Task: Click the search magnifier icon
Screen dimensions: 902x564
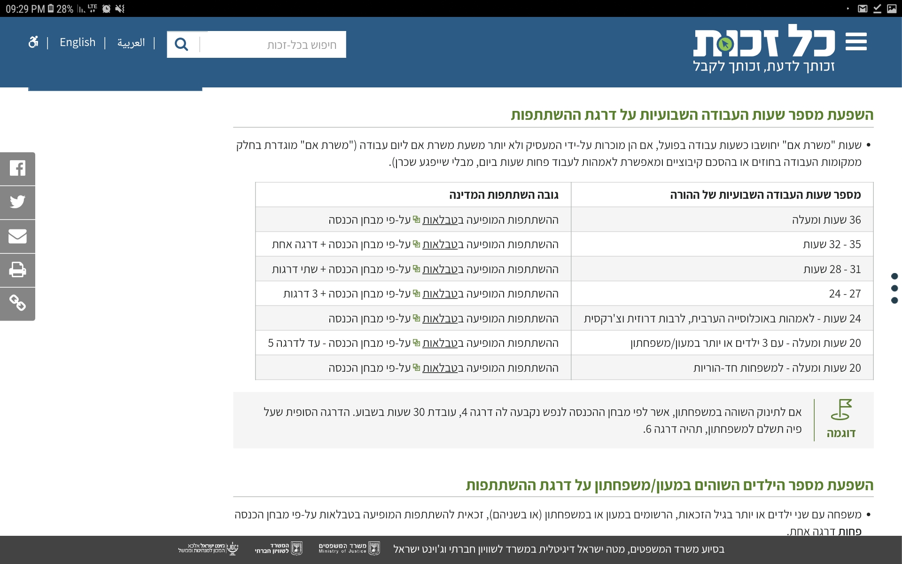Action: pos(181,45)
